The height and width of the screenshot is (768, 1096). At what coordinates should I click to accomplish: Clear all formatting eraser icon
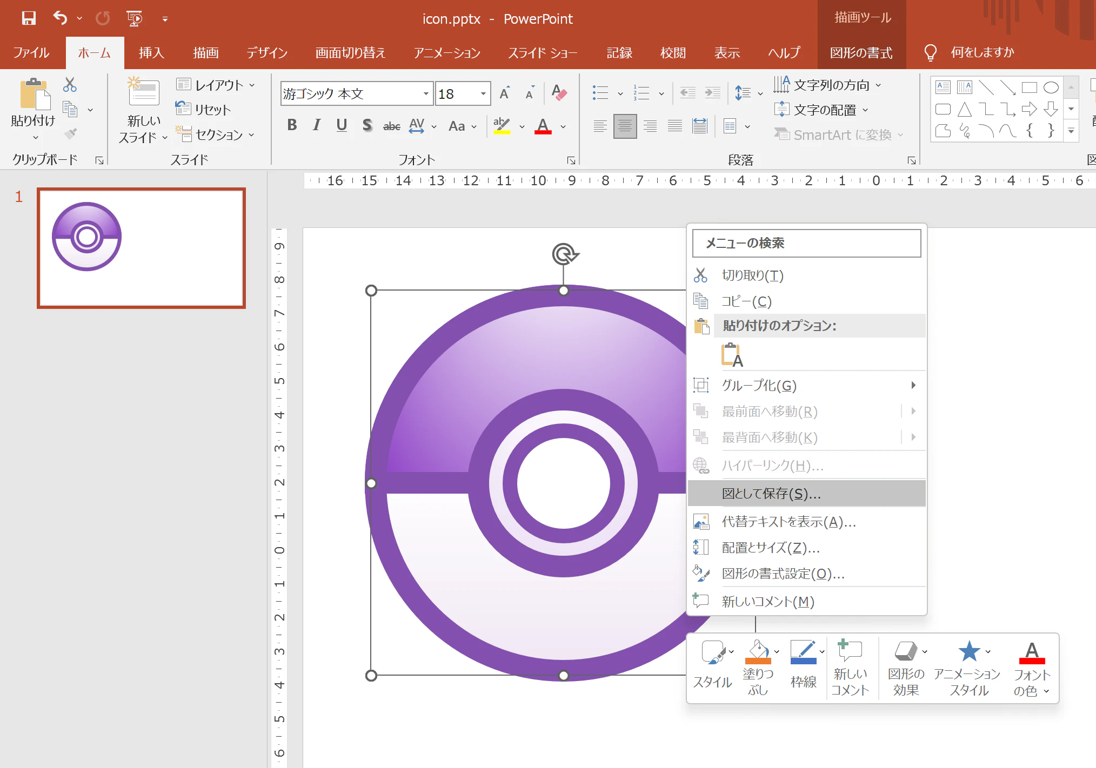click(x=559, y=93)
